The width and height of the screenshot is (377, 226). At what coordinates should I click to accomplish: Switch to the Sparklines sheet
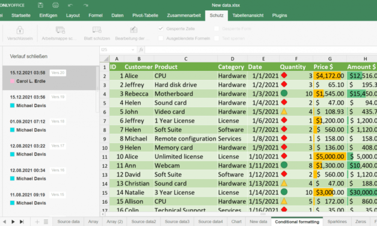[337, 222]
